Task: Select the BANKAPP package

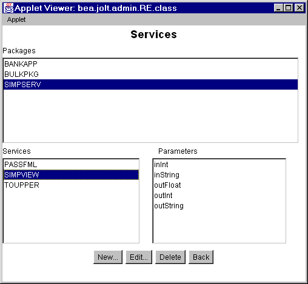Action: (x=150, y=64)
